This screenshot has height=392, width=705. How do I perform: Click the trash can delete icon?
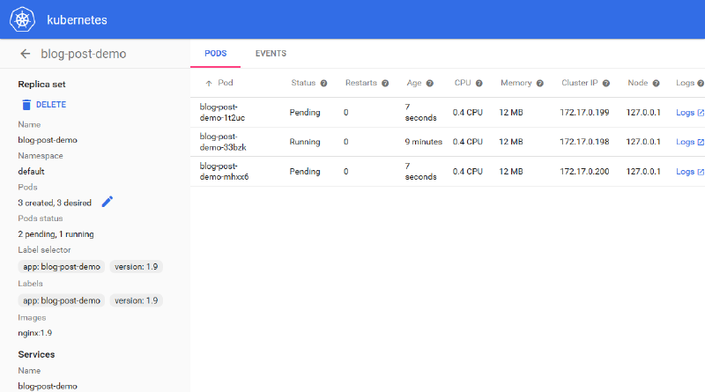pos(26,105)
